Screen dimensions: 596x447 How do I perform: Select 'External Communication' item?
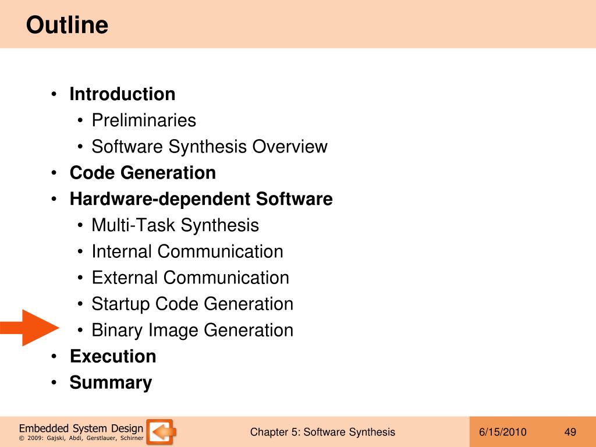tap(190, 278)
